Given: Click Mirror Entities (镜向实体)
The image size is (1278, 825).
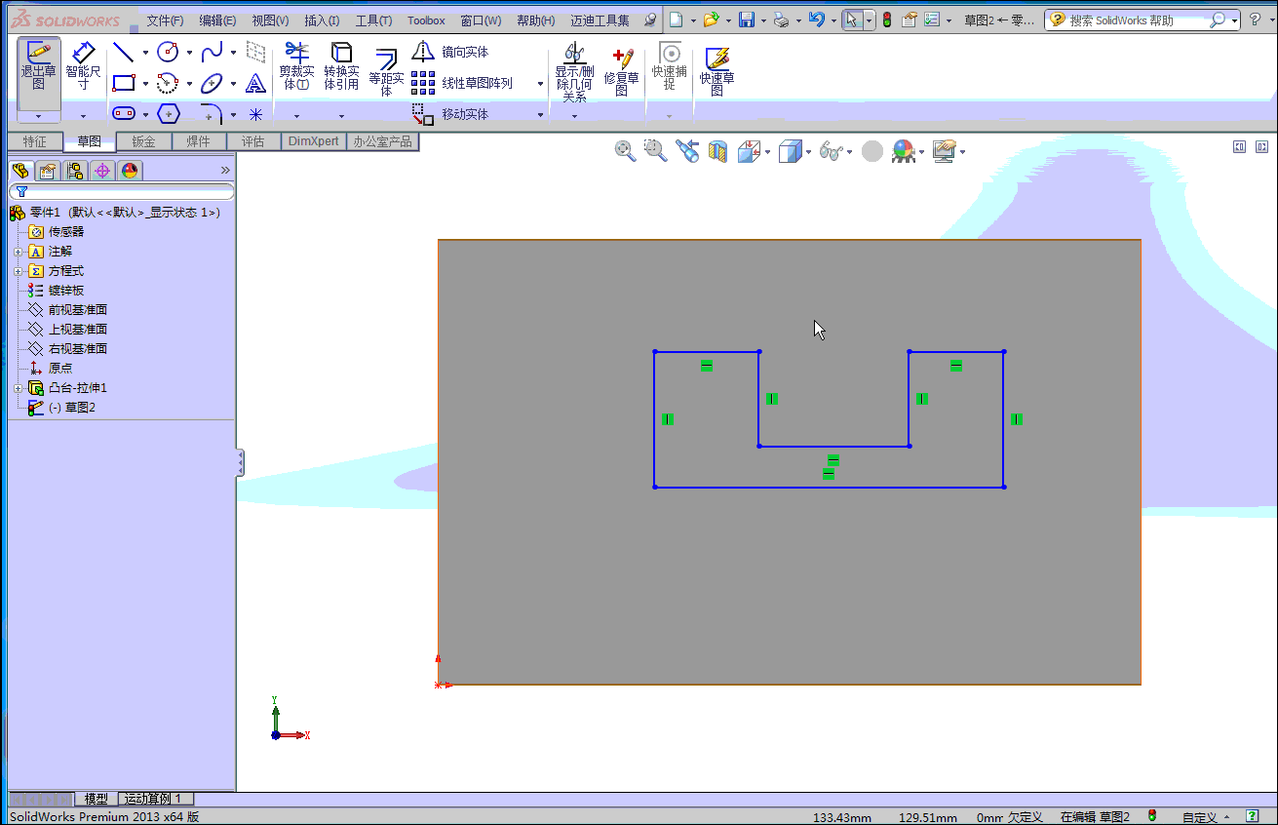Looking at the screenshot, I should pyautogui.click(x=450, y=52).
